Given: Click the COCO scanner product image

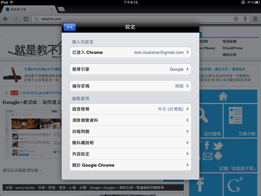Looking at the screenshot, I should tap(13, 75).
